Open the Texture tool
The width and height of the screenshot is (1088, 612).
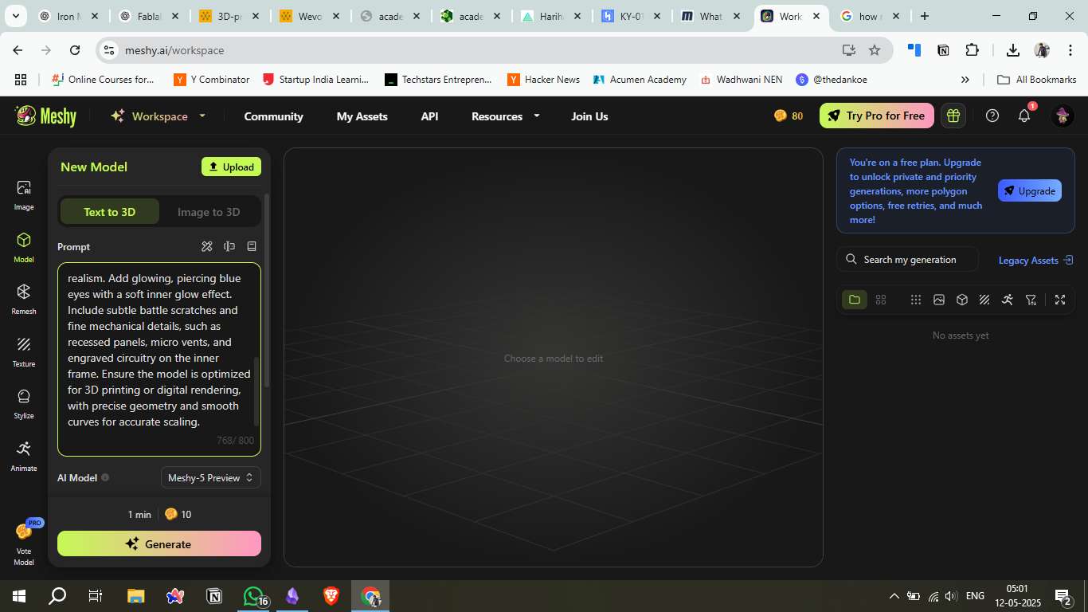tap(24, 352)
